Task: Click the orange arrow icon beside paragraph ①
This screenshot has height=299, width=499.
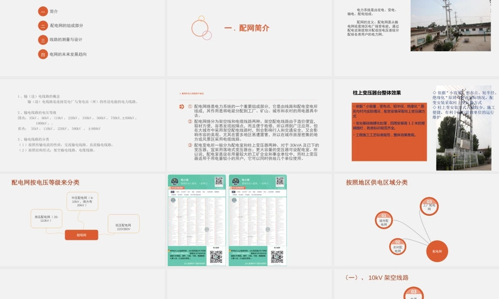Action: click(181, 107)
